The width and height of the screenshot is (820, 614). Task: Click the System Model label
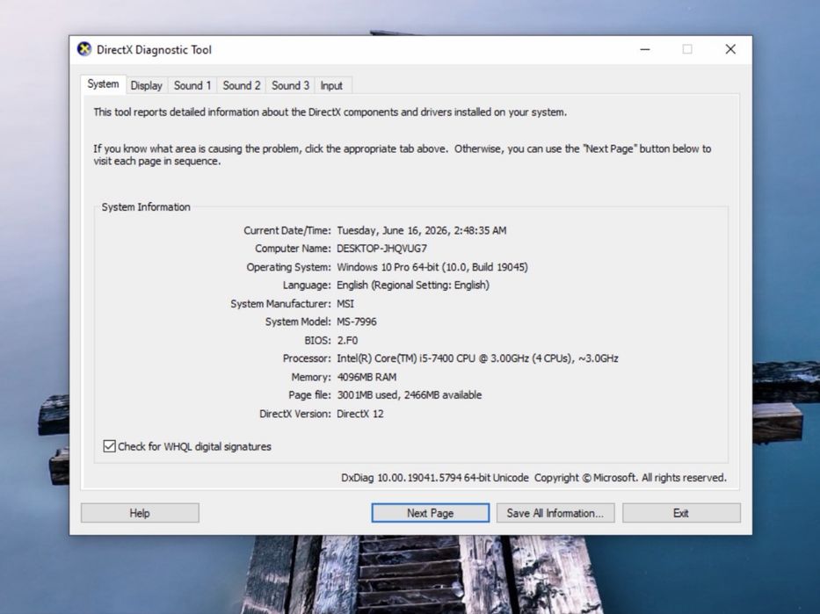pyautogui.click(x=298, y=321)
